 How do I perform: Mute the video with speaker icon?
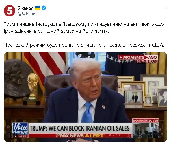point(129,136)
